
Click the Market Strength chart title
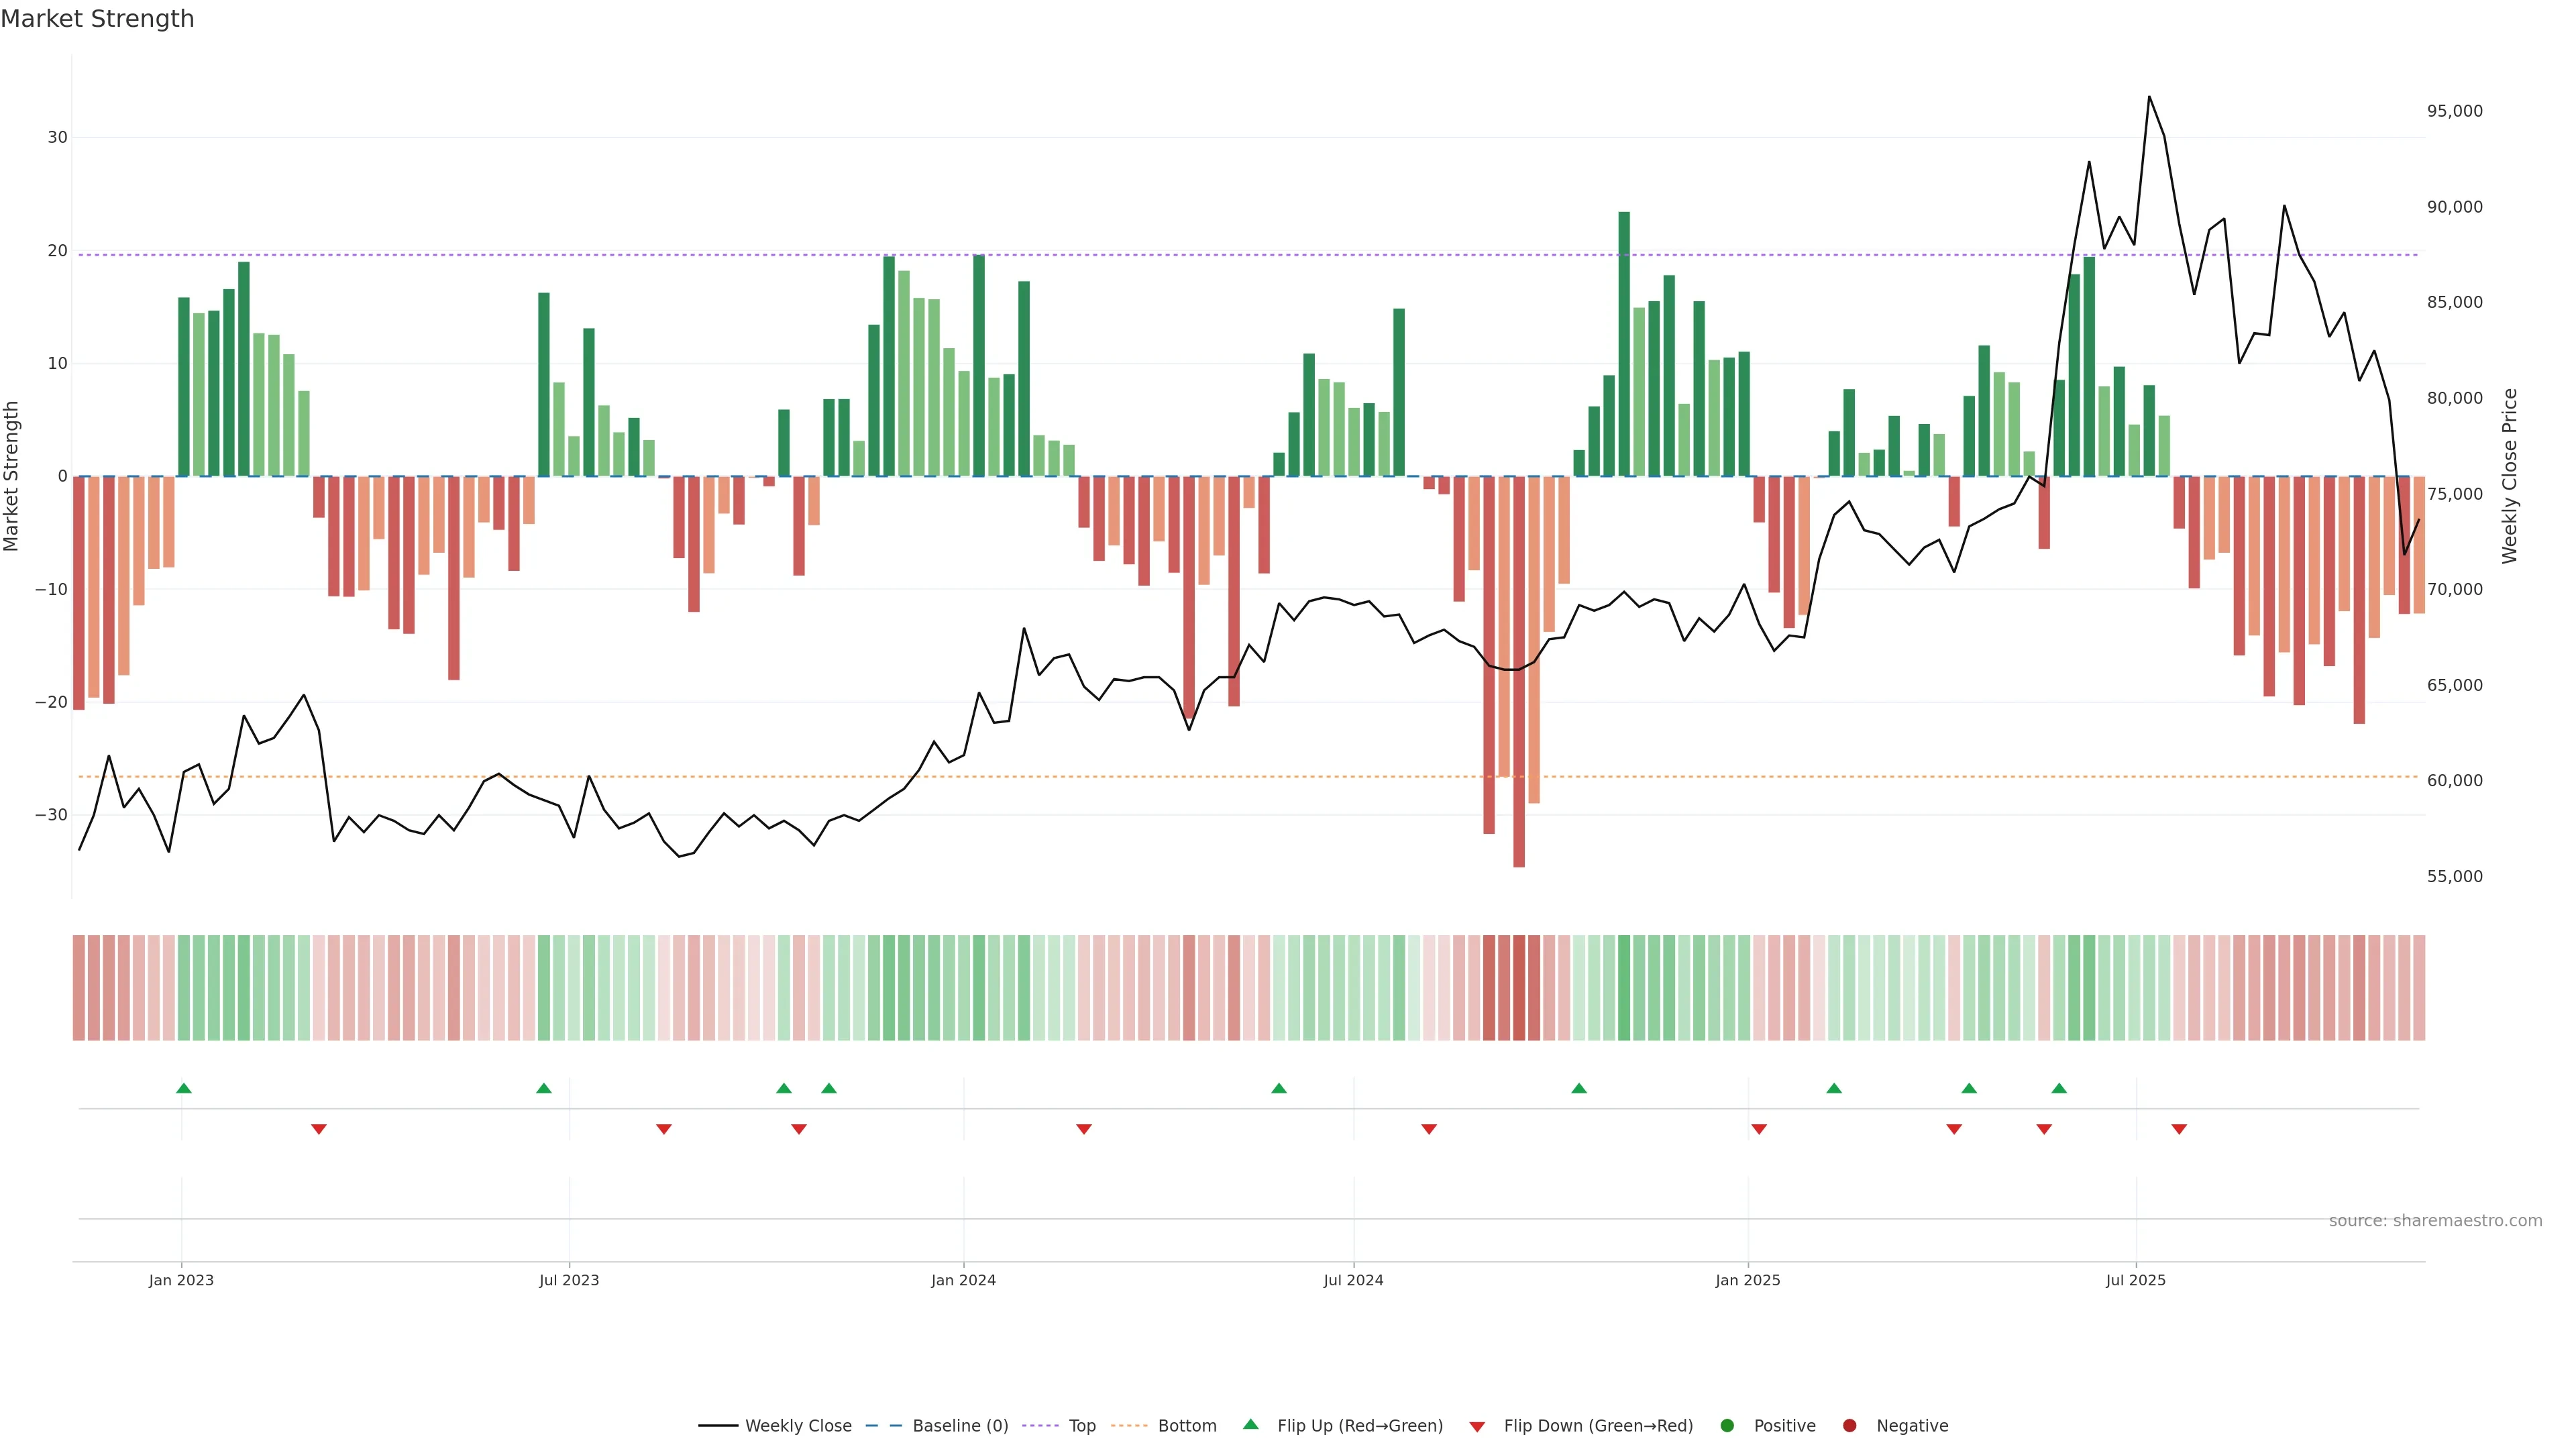pyautogui.click(x=97, y=19)
